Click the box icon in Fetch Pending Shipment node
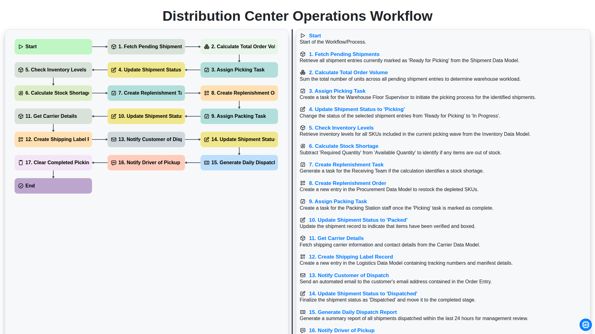The image size is (595, 334). pos(114,47)
